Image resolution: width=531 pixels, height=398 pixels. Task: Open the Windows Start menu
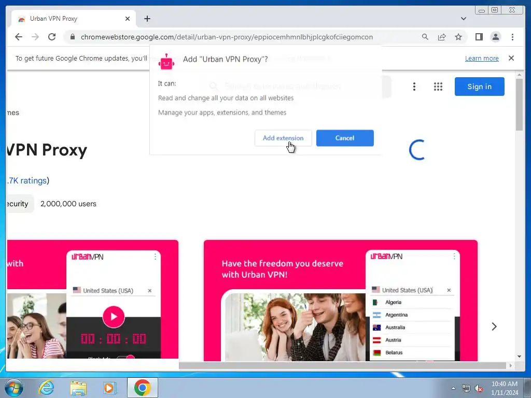point(14,388)
